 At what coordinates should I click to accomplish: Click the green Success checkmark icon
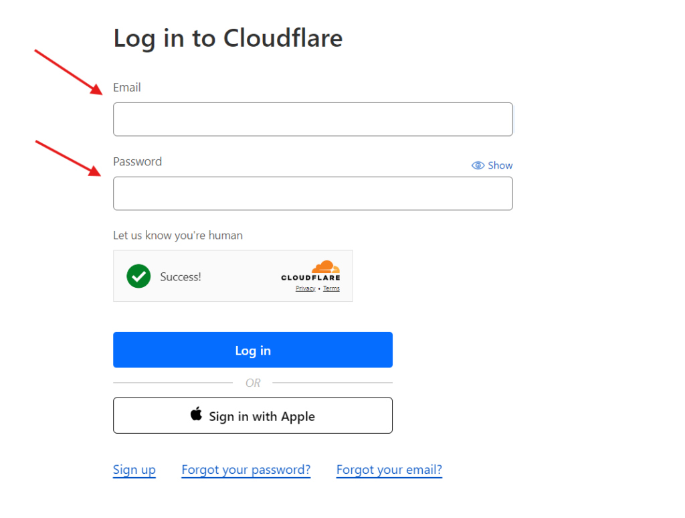[x=138, y=276]
